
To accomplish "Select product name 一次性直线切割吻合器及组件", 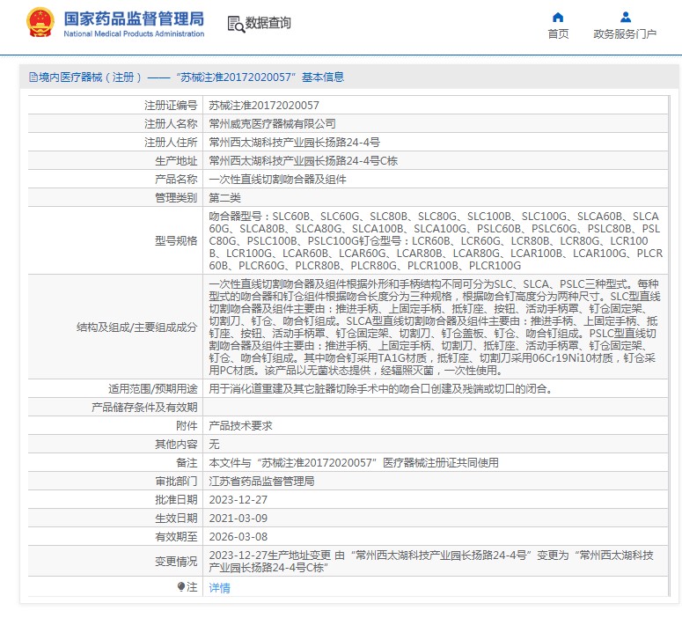I will click(x=277, y=180).
